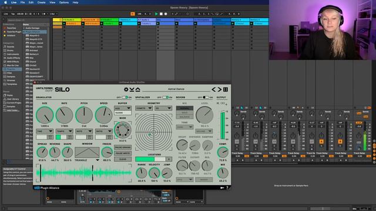Click the LOCATIONS green slider bar

coord(150,159)
